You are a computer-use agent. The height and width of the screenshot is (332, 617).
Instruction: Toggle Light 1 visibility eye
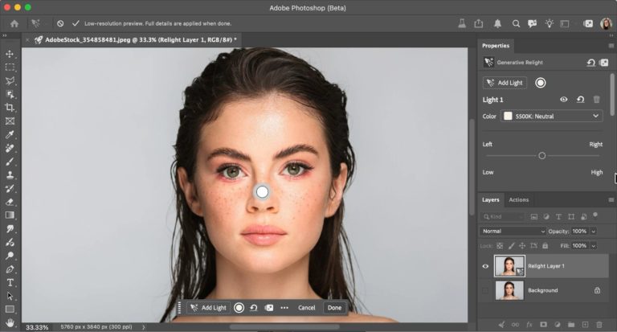pos(564,100)
